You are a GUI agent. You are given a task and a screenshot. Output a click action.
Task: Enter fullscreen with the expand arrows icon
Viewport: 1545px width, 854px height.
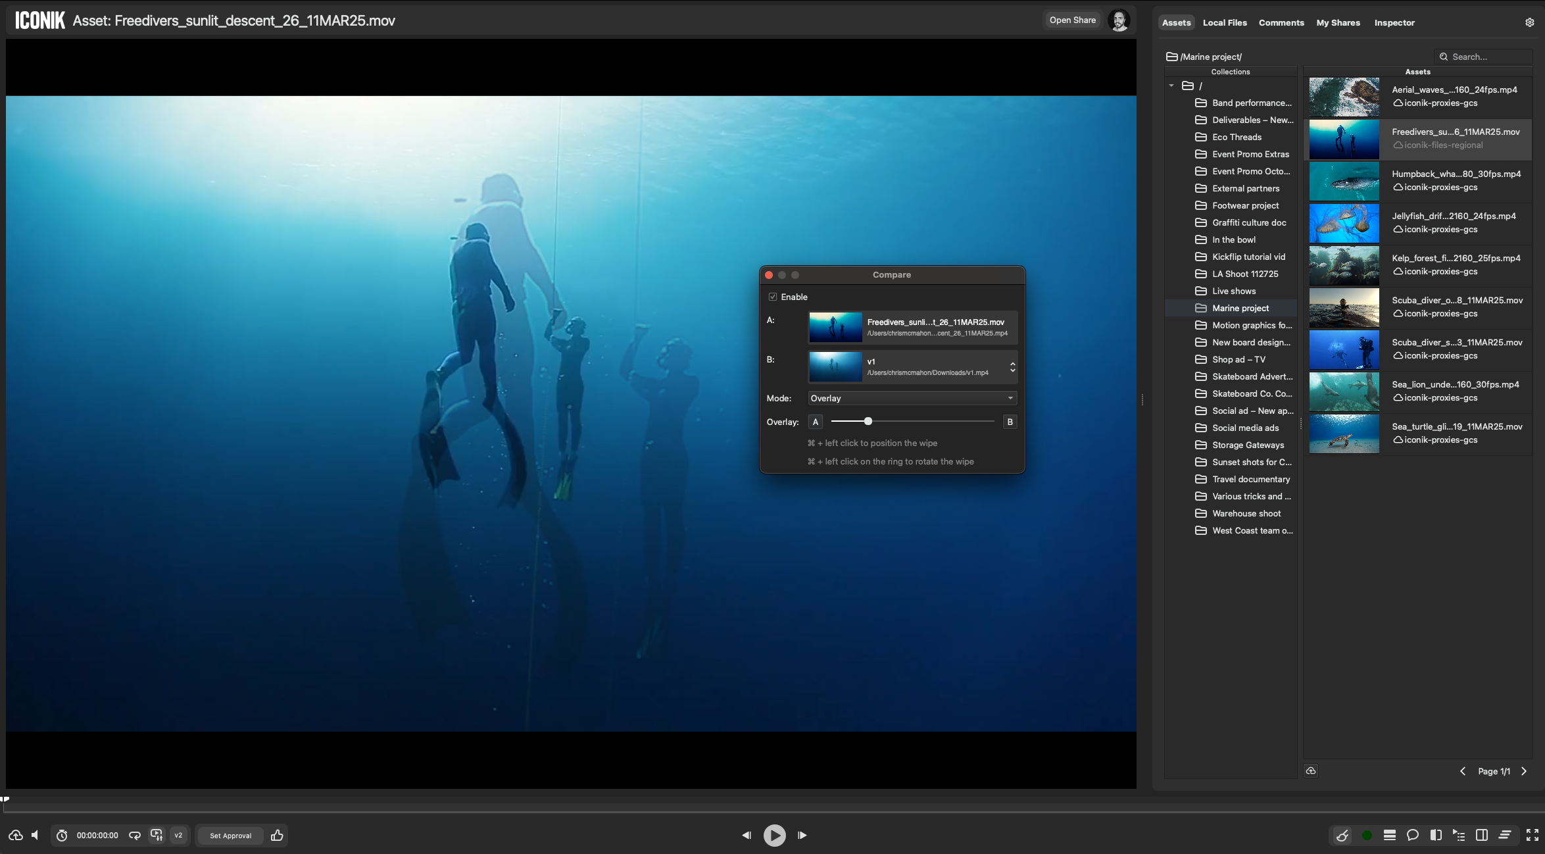1533,835
